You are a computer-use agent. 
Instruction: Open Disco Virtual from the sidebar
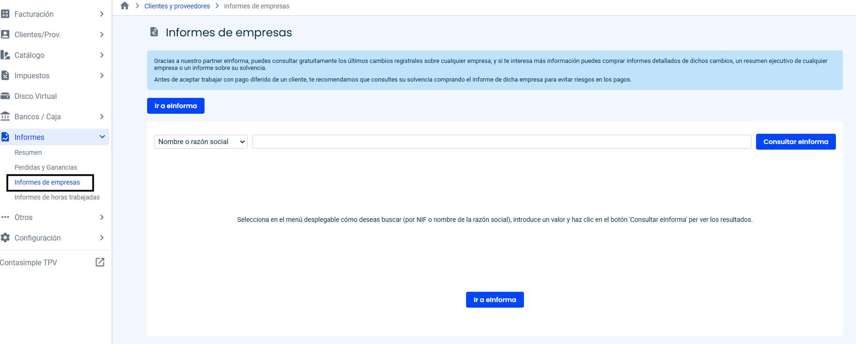[x=35, y=96]
